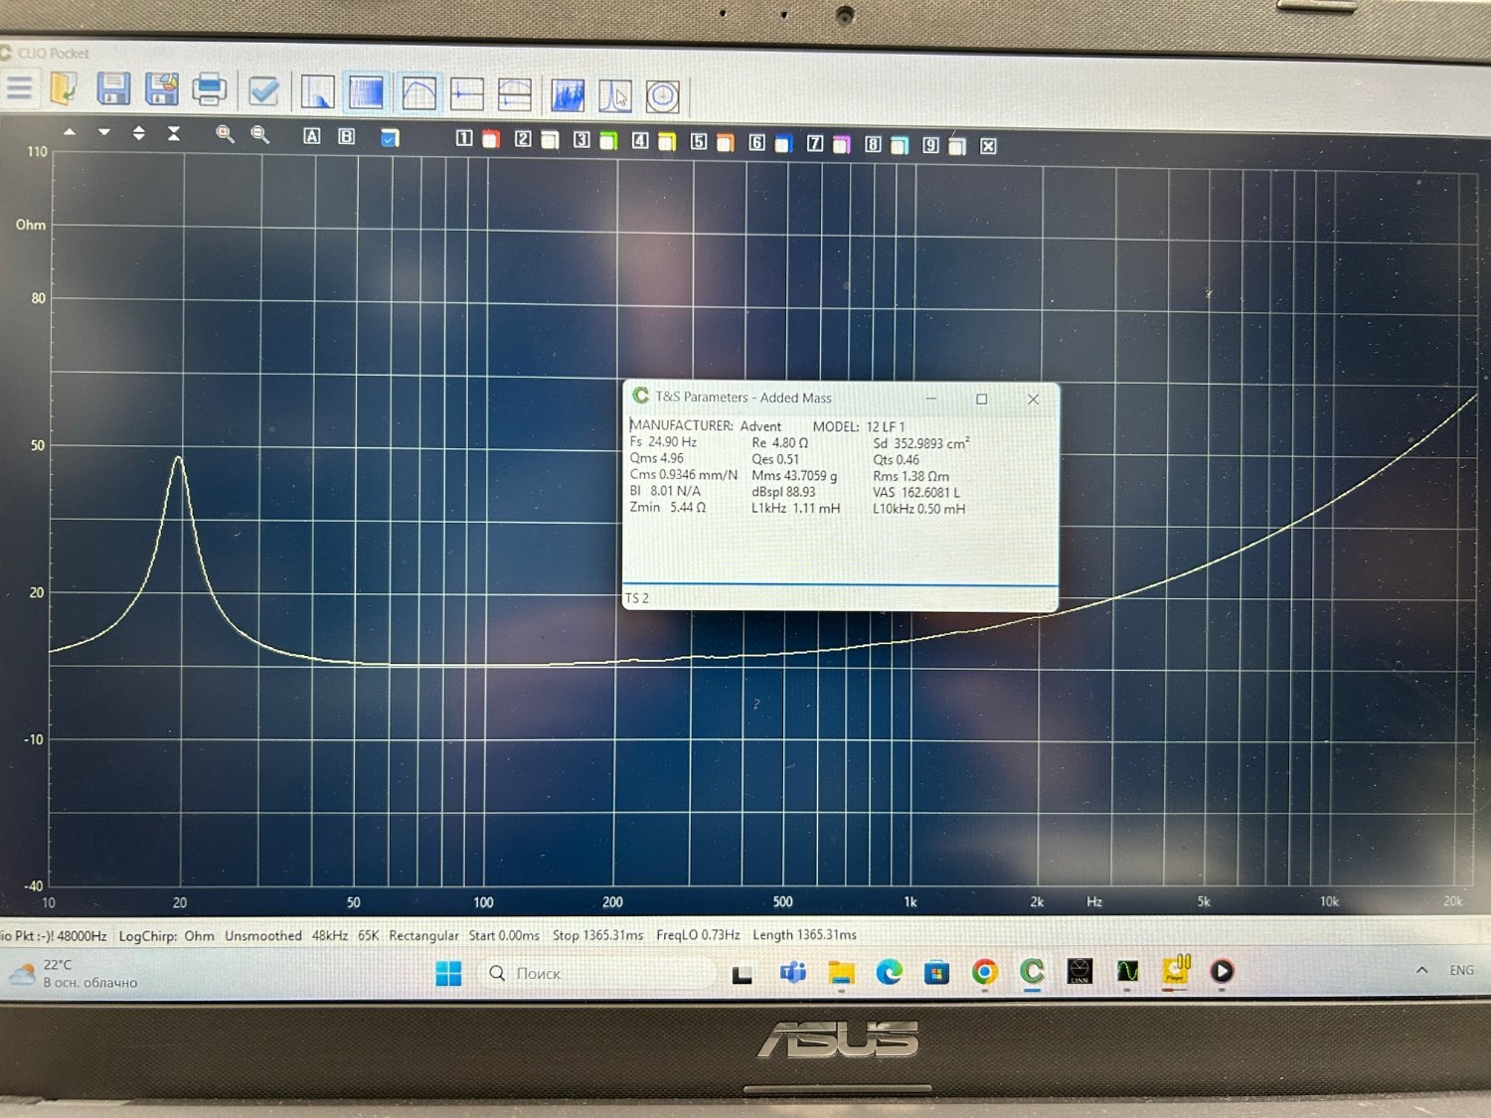Toggle overlay number 1

click(x=464, y=138)
